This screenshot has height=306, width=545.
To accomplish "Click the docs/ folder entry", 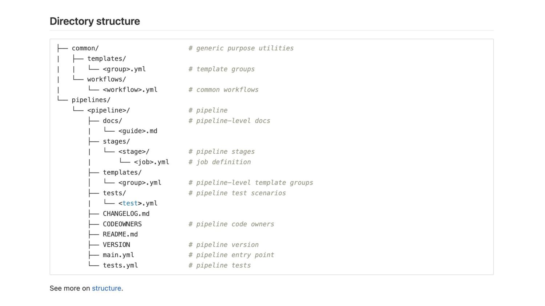I will (112, 121).
